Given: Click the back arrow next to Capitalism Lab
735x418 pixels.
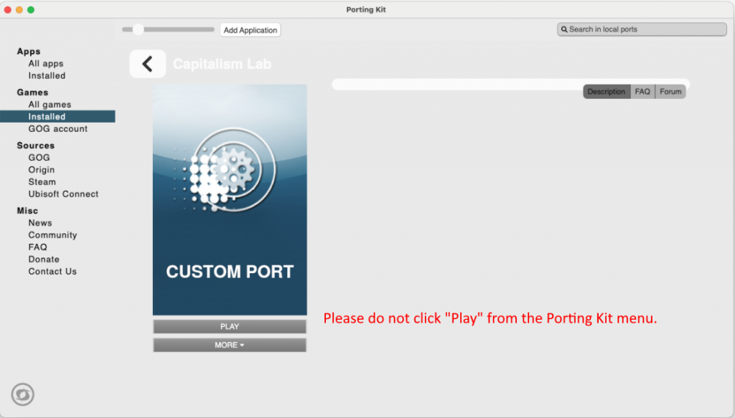Looking at the screenshot, I should 148,64.
